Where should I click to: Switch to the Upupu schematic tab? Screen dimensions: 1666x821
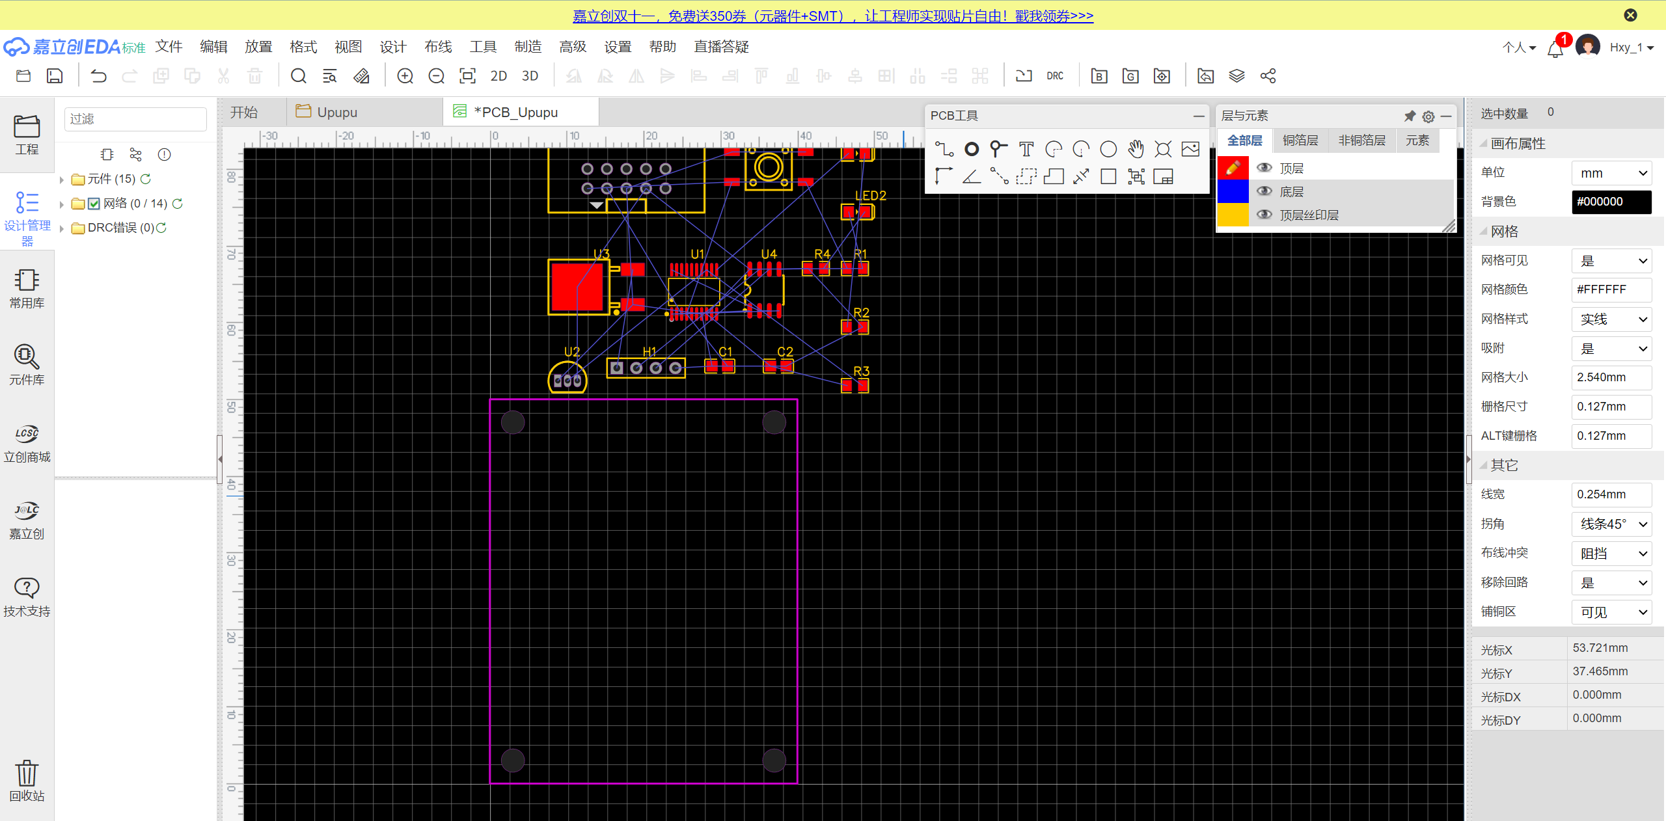click(x=336, y=112)
